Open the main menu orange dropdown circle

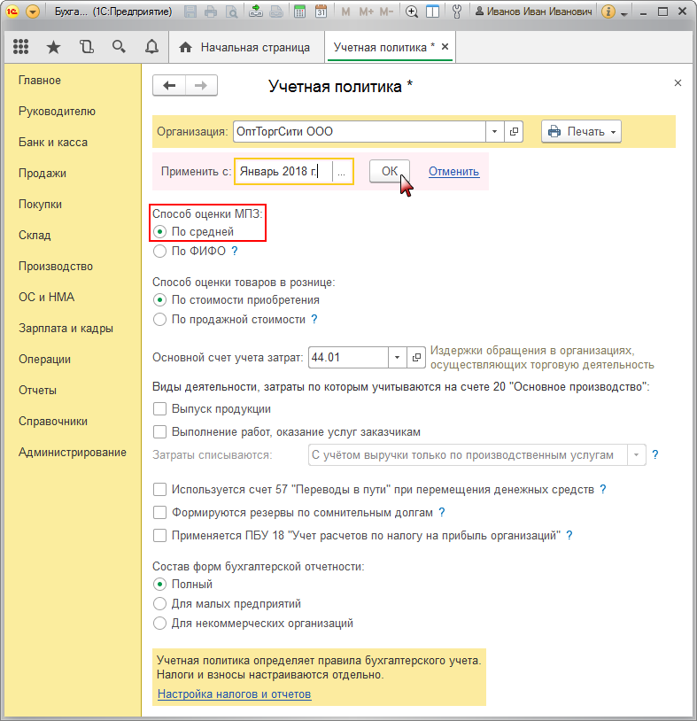coord(33,12)
